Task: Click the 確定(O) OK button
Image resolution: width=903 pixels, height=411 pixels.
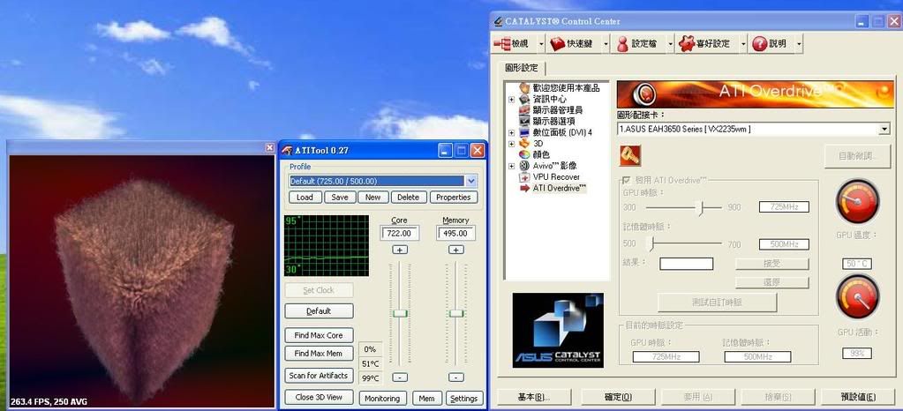Action: [619, 397]
